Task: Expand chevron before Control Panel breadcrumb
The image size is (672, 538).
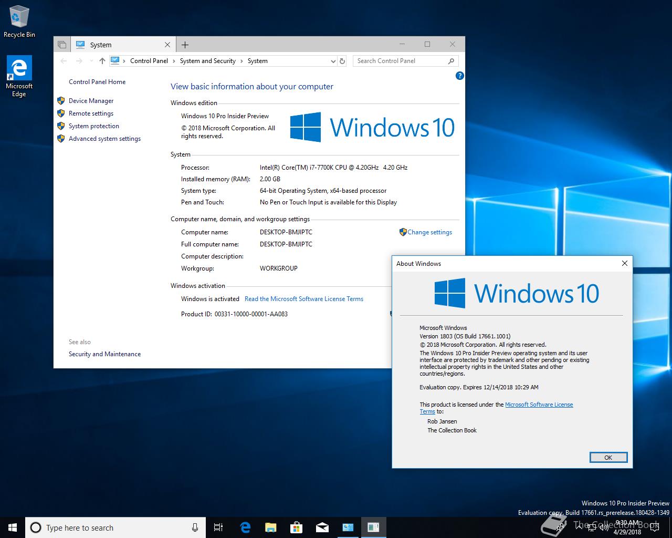Action: tap(124, 61)
